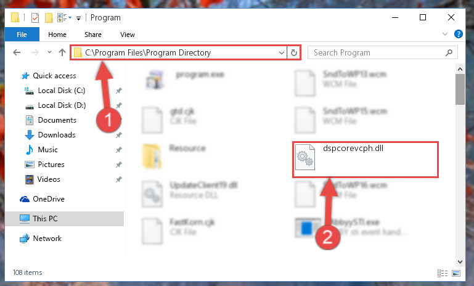Click the Back navigation arrow
Screen dimensions: 474x286
[x=17, y=52]
